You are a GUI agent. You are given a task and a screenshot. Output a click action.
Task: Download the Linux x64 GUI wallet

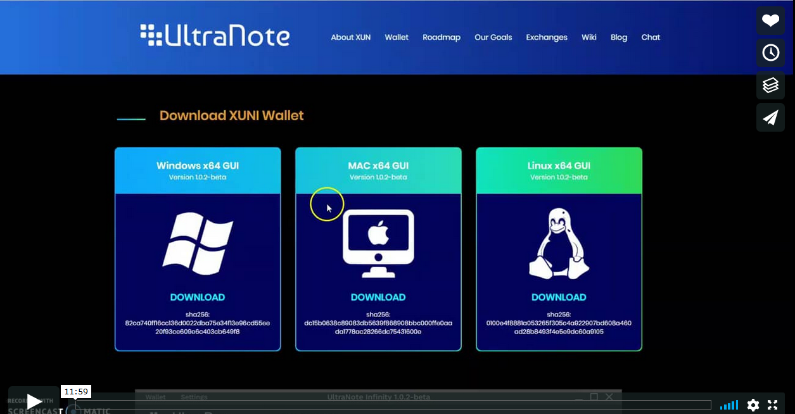pyautogui.click(x=559, y=297)
